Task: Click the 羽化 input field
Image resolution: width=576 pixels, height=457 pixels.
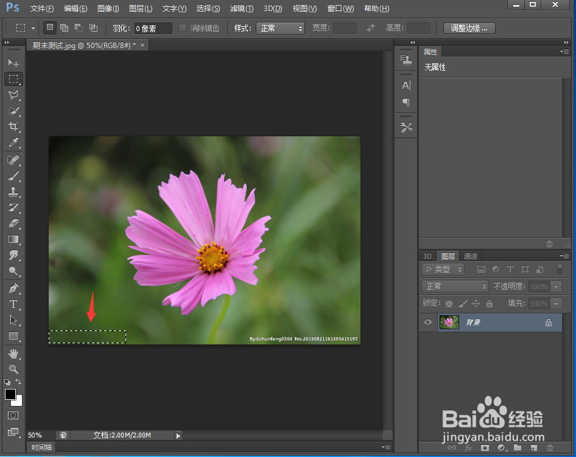Action: [153, 29]
